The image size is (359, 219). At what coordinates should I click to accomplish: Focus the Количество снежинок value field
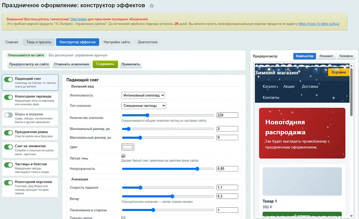(228, 115)
